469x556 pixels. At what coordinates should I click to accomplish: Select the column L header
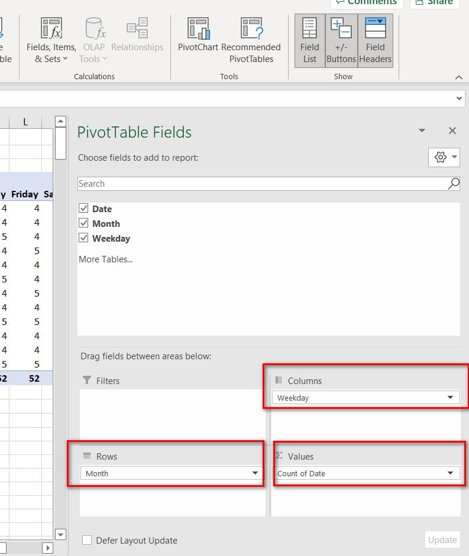[x=25, y=122]
